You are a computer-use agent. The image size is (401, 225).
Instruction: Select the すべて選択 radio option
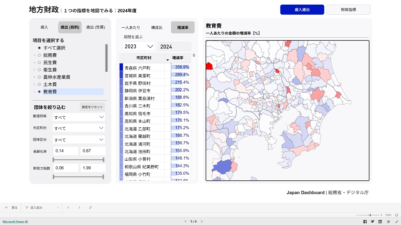[39, 48]
